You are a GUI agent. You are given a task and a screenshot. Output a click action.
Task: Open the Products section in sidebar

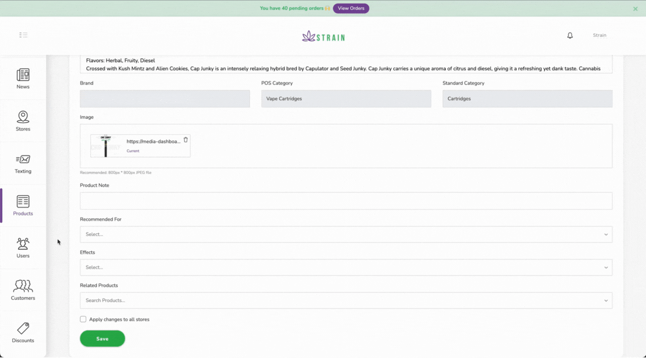(x=23, y=205)
